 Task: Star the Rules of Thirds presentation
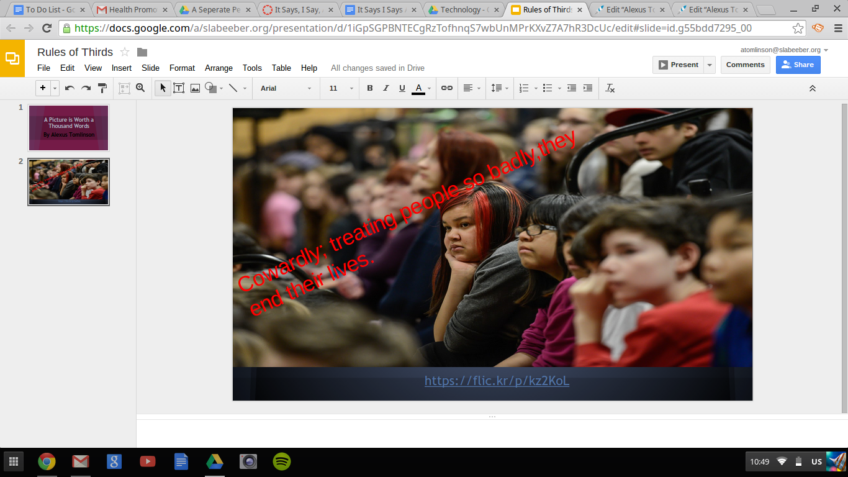tap(125, 52)
